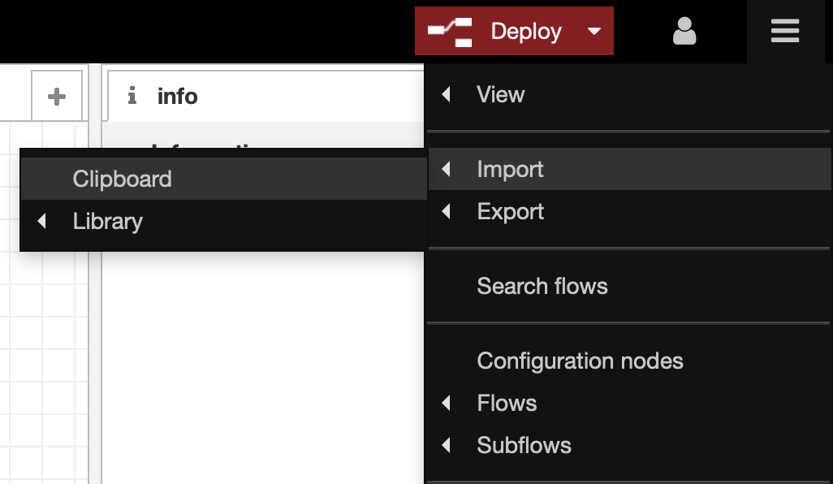Add a new flow tab with plus icon

pos(57,97)
